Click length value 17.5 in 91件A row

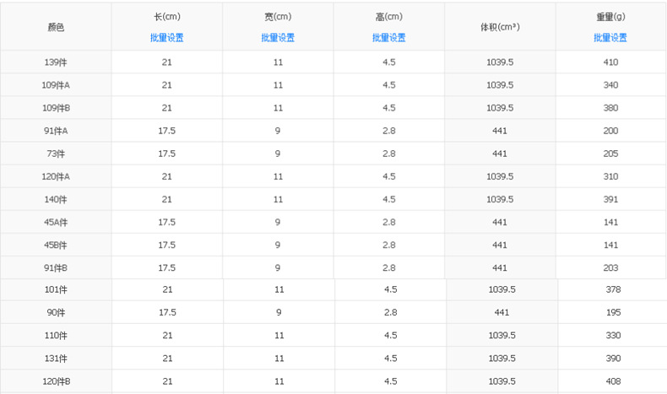(167, 132)
